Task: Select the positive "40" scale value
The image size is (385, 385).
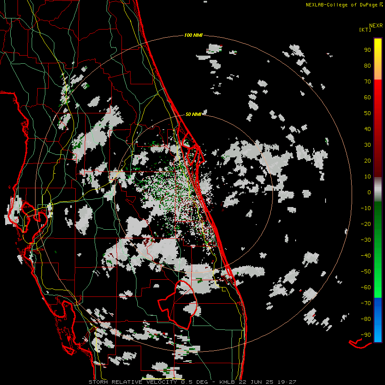Action: point(367,129)
